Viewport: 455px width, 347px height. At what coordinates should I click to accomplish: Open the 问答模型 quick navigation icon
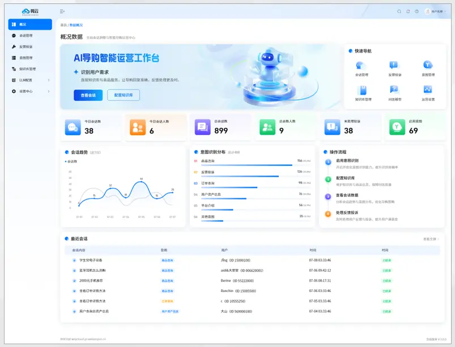pos(394,90)
